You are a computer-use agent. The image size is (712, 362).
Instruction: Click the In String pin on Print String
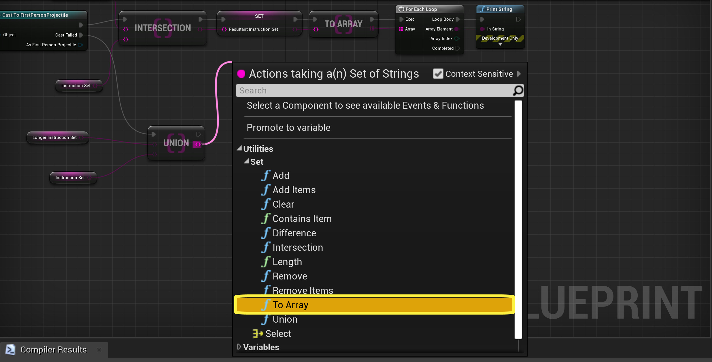tap(482, 29)
